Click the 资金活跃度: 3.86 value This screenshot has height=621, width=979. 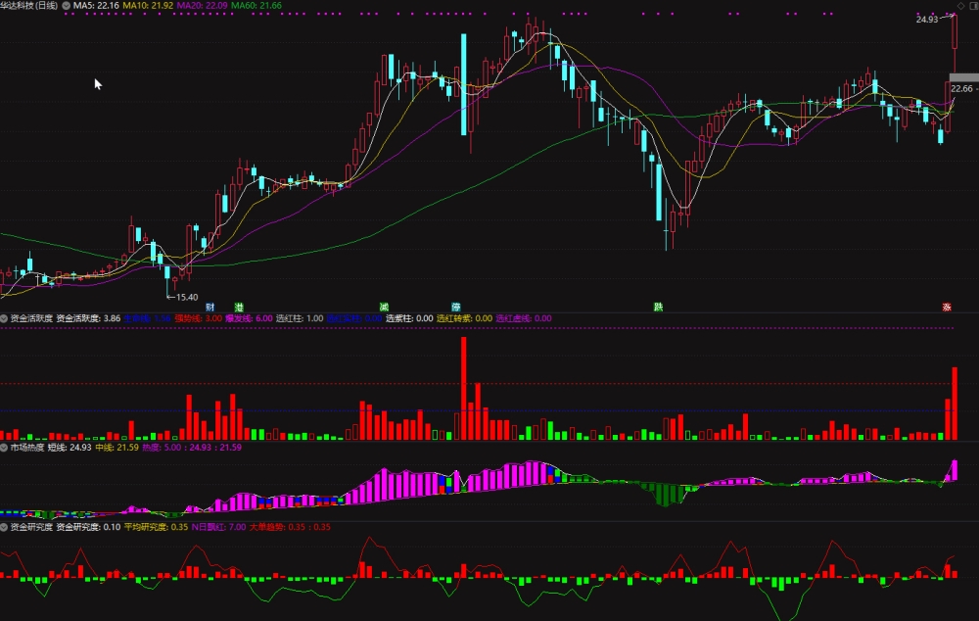[88, 318]
